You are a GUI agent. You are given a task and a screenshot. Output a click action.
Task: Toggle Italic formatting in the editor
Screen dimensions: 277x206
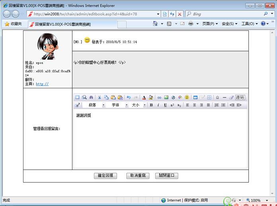pos(158,105)
